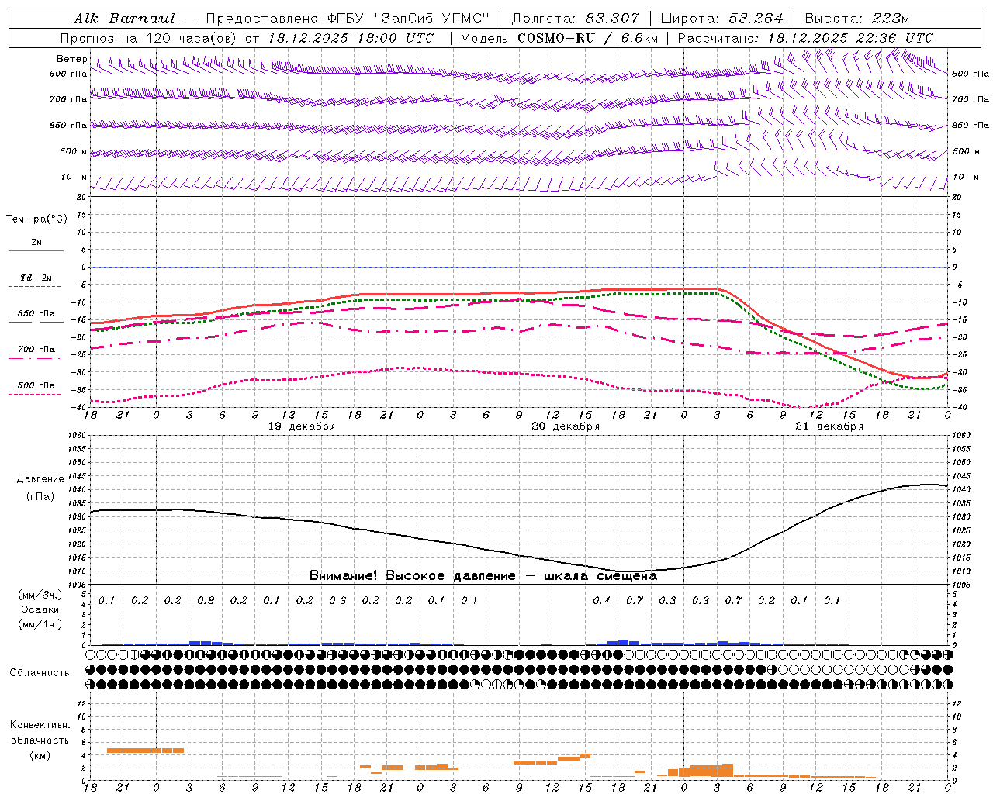
Task: Click the "Давление" pressure panel label
Action: click(x=40, y=479)
